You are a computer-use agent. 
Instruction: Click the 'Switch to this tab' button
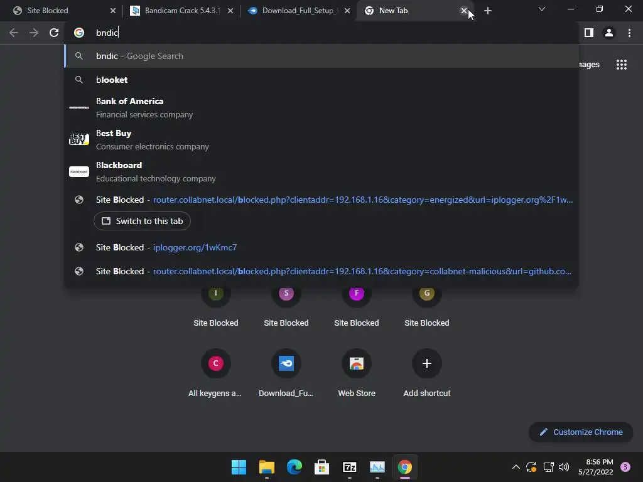(x=142, y=221)
